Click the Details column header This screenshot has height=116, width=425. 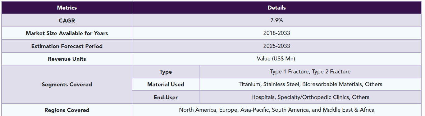[x=277, y=8]
